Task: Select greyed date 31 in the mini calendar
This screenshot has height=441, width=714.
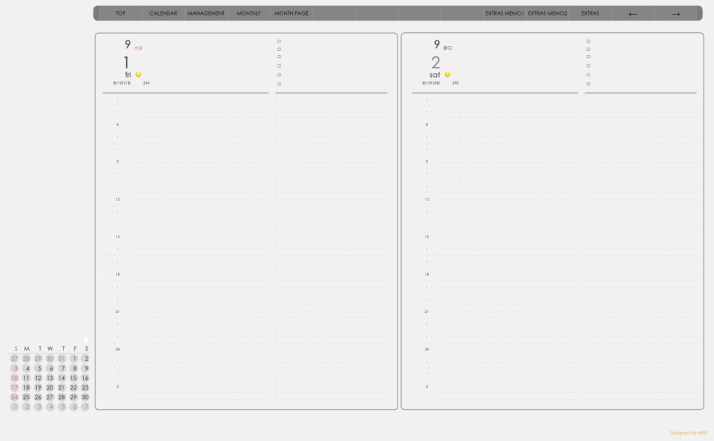Action: [61, 359]
